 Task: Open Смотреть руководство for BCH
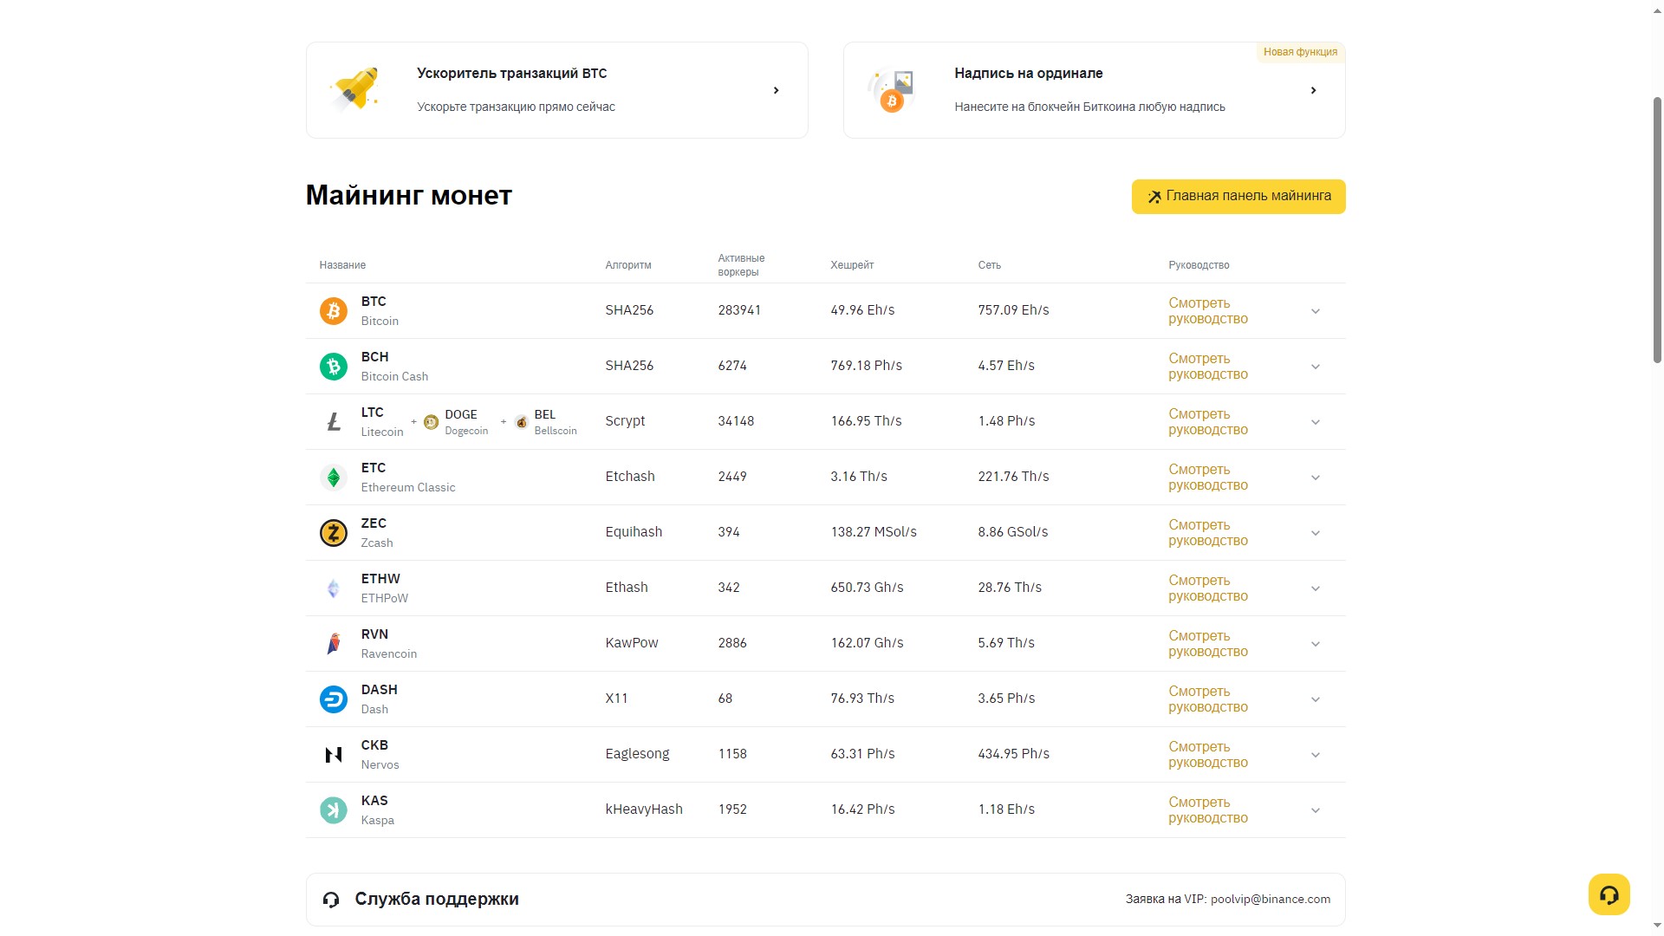[x=1208, y=367]
